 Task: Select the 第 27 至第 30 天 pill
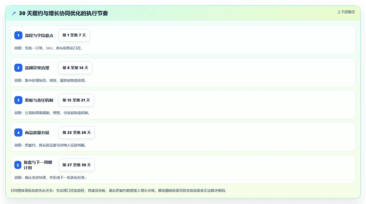(76, 165)
